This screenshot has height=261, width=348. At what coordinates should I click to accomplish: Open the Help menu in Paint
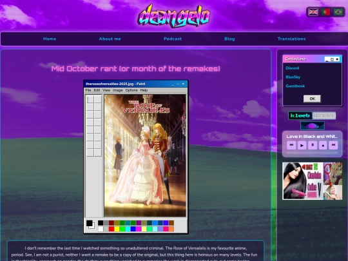[x=144, y=90]
